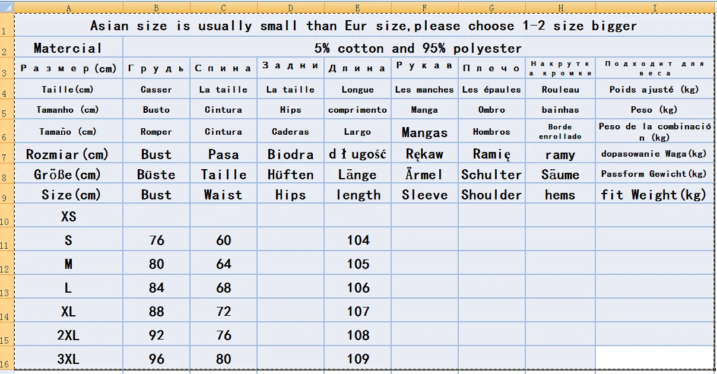
Task: Click the "Size(cm)" cell
Action: pos(68,195)
